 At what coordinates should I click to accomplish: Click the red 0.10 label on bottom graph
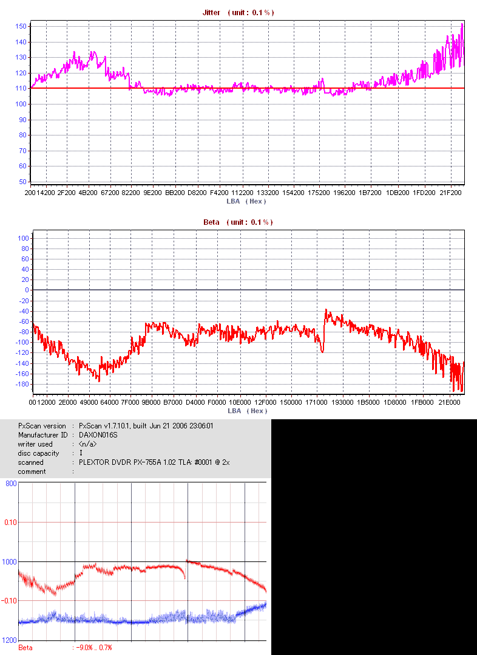[x=10, y=523]
